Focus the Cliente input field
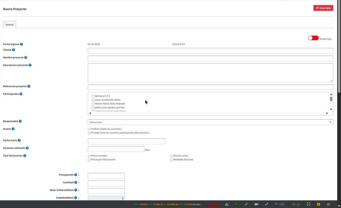Image resolution: width=341 pixels, height=208 pixels. (x=210, y=51)
